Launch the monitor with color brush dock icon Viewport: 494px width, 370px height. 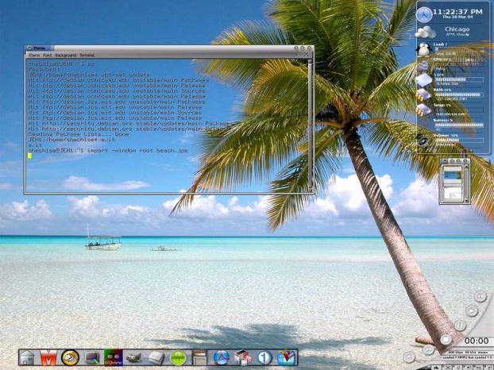point(93,358)
